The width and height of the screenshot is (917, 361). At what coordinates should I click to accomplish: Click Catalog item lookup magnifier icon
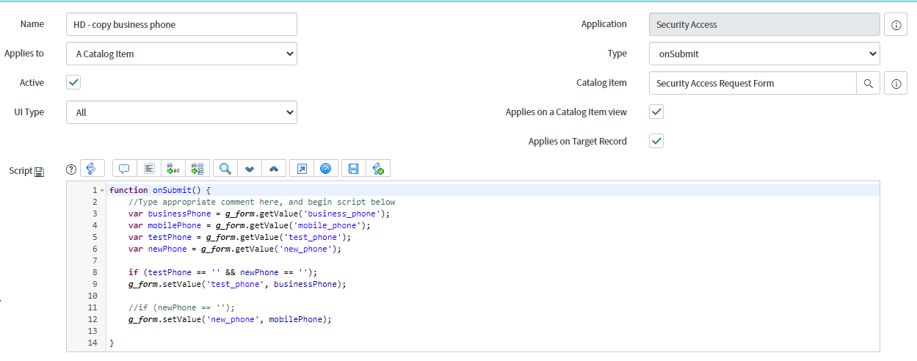click(x=868, y=84)
